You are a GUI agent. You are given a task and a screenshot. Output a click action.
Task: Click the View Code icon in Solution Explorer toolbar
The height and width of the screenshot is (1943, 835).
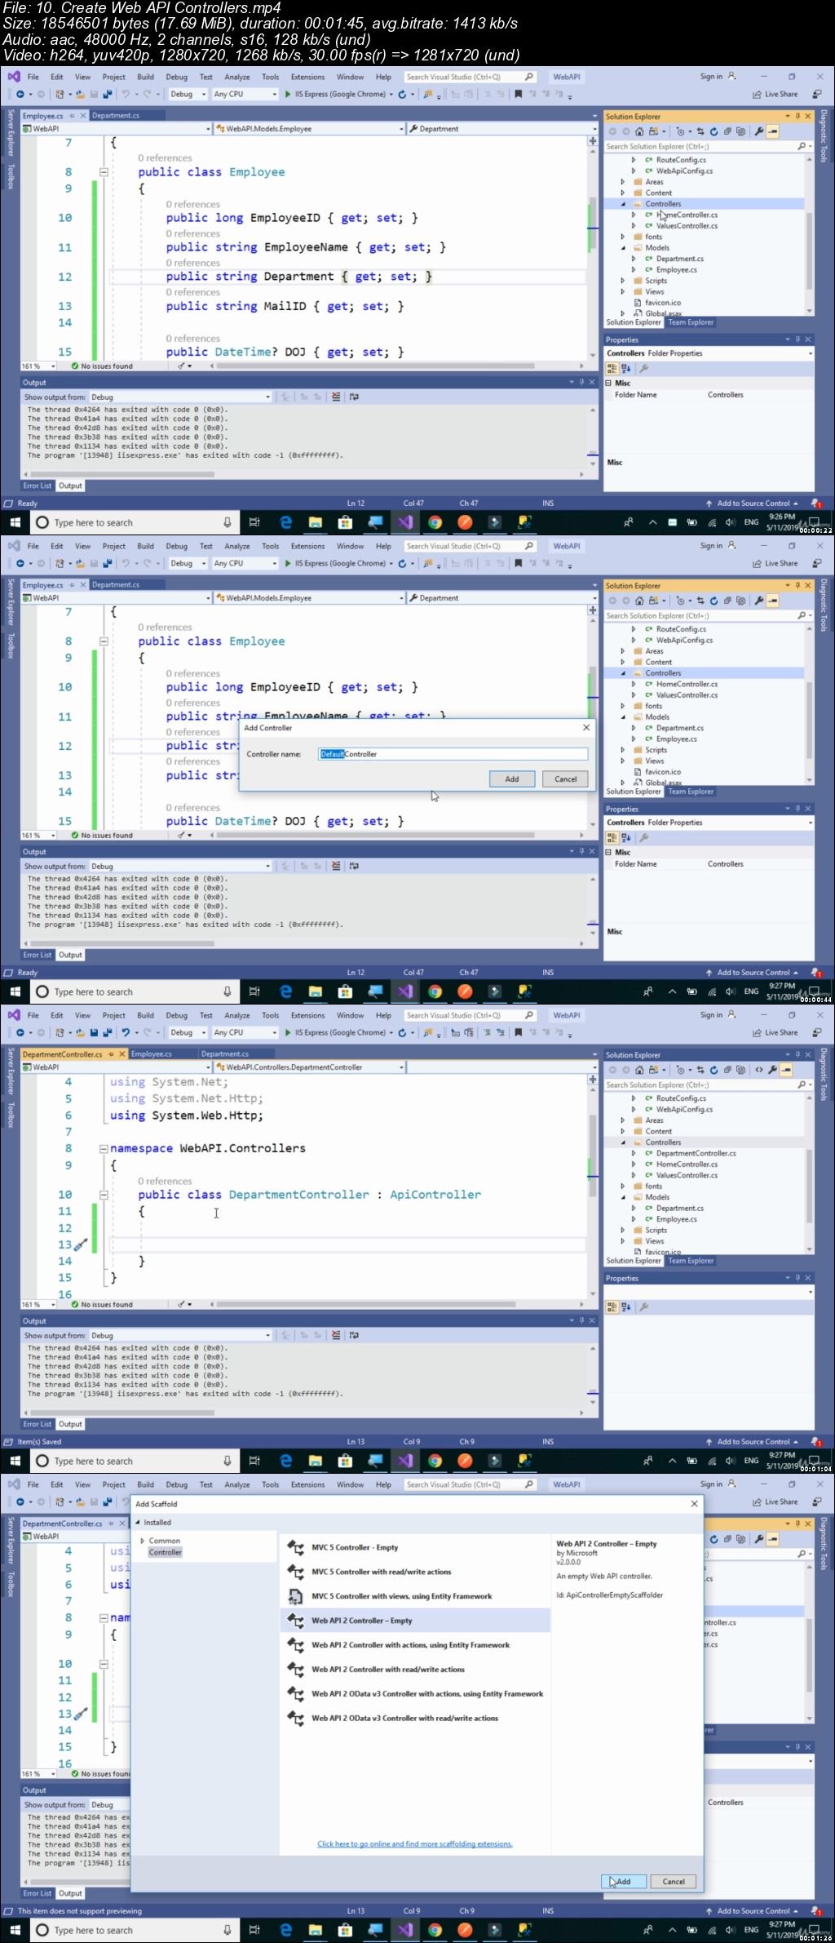click(x=759, y=1069)
